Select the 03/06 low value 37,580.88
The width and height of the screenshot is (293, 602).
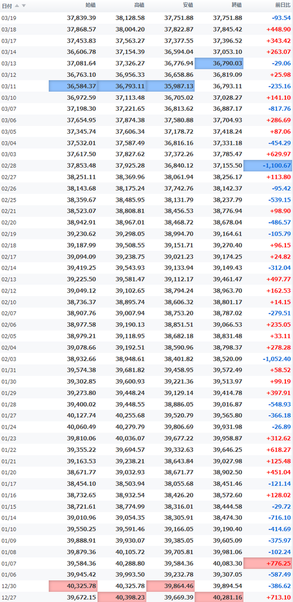179,121
